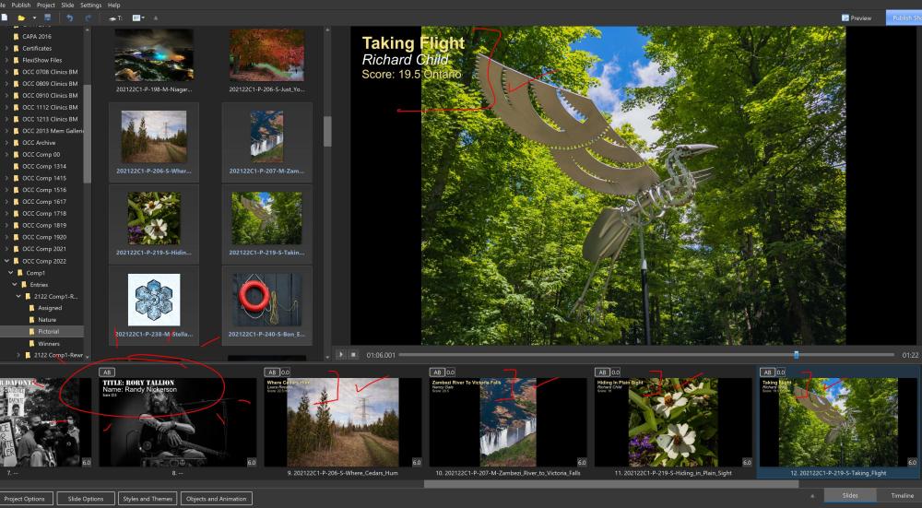Select the OCC Comp 1920 folder

pos(44,237)
